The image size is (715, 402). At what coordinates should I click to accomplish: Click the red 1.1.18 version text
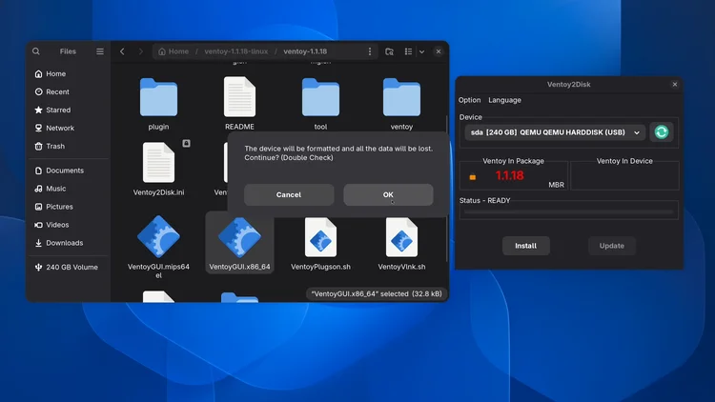coord(509,176)
